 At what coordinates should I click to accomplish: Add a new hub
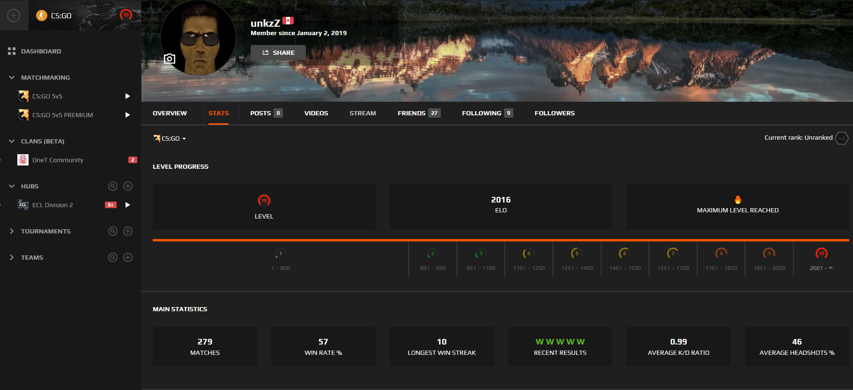click(128, 186)
